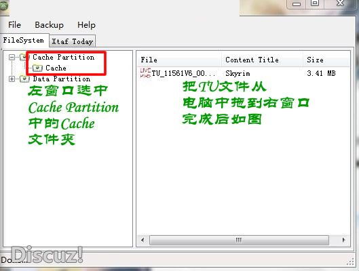The width and height of the screenshot is (359, 271).
Task: Click the Data Partition drive icon
Action: point(24,79)
